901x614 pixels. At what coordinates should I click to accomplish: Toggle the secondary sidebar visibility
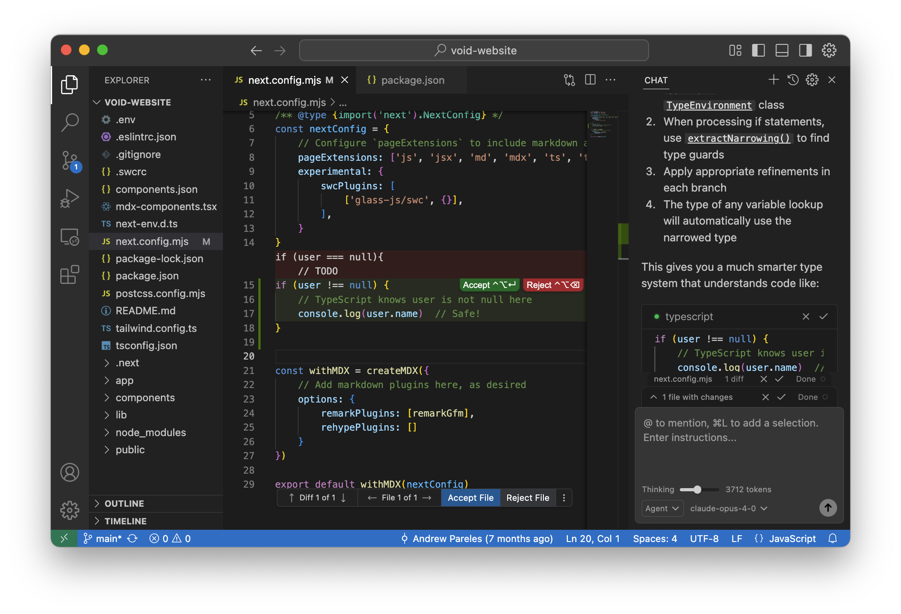tap(805, 50)
